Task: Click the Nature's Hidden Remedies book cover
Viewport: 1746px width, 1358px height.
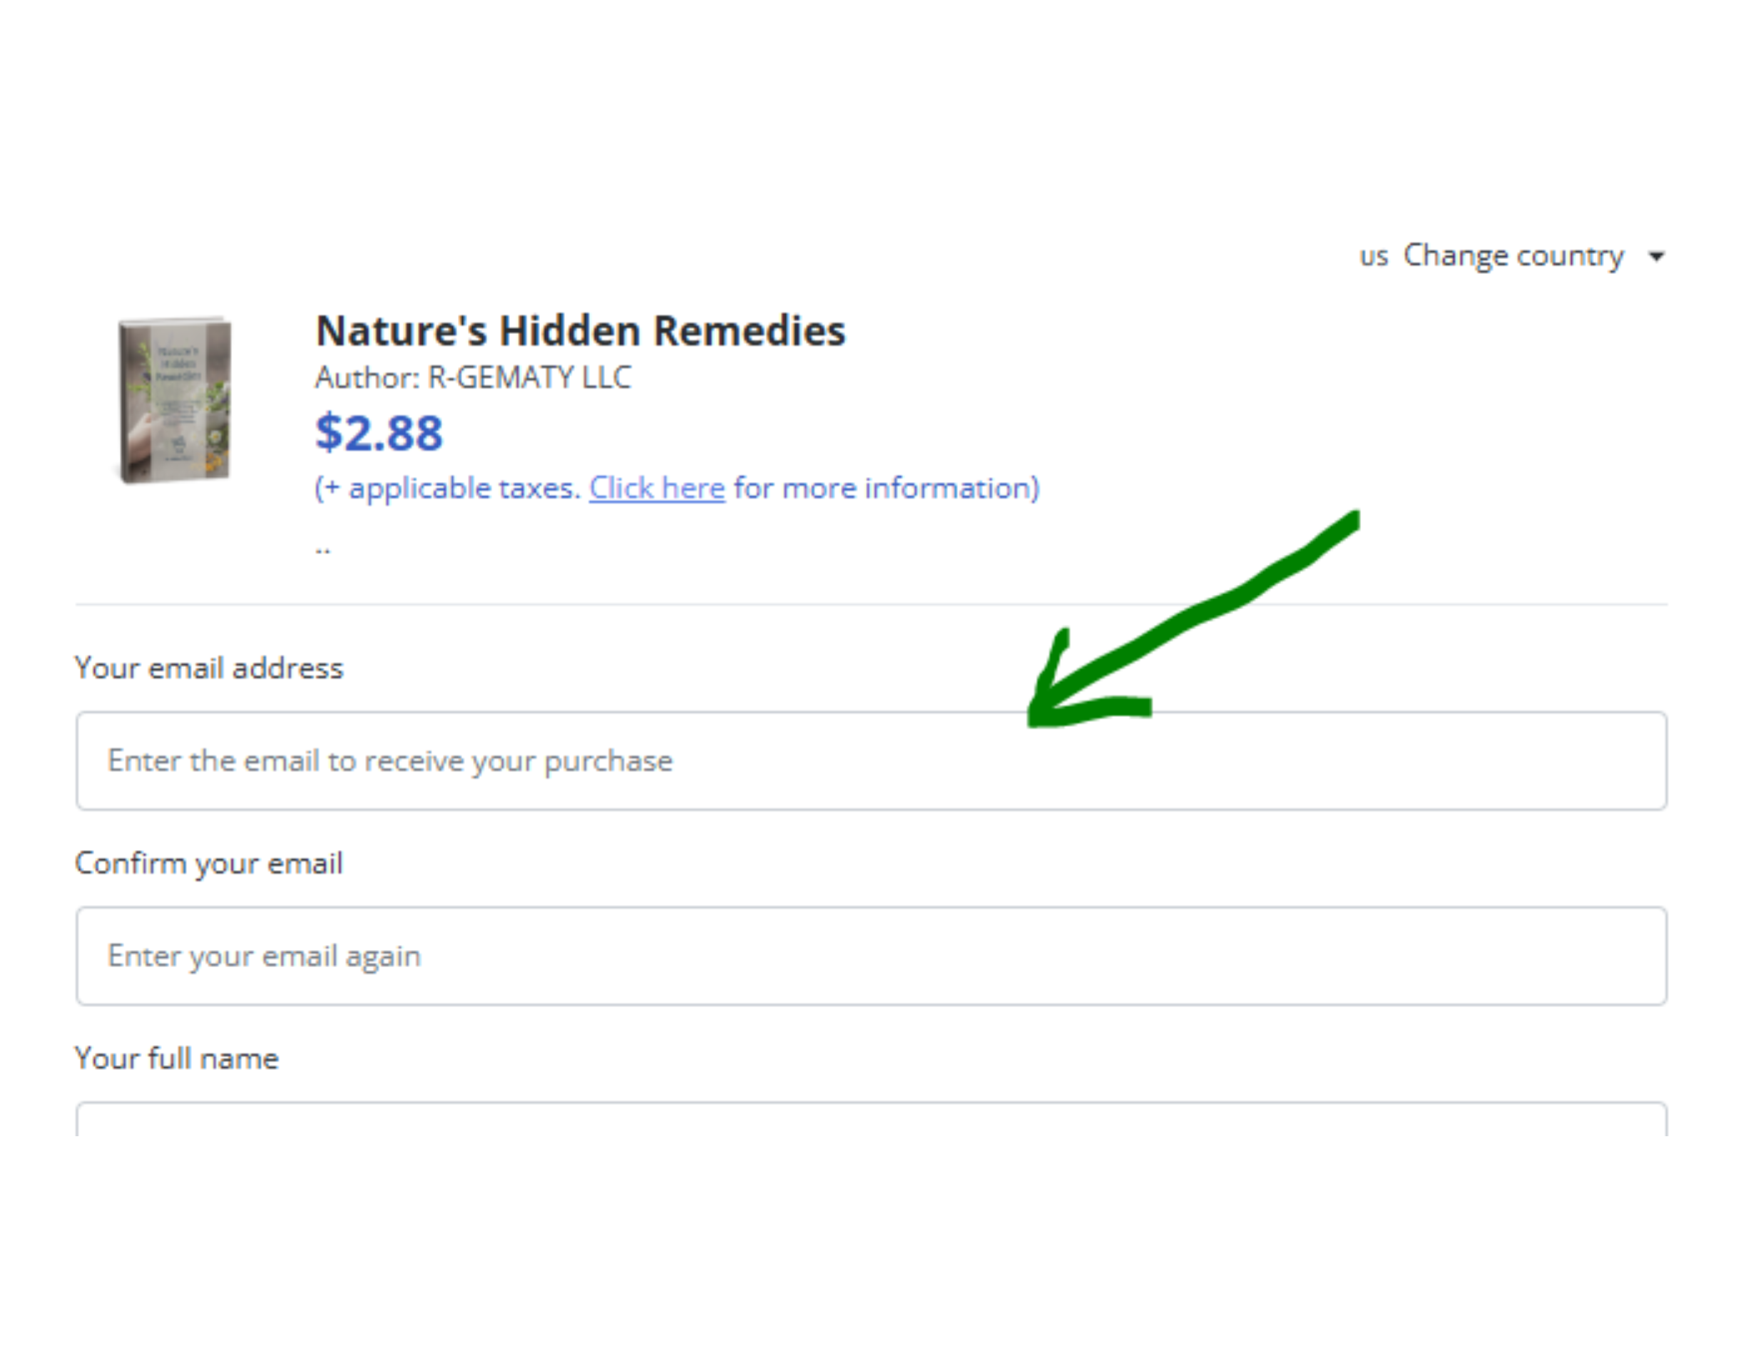Action: (x=174, y=399)
